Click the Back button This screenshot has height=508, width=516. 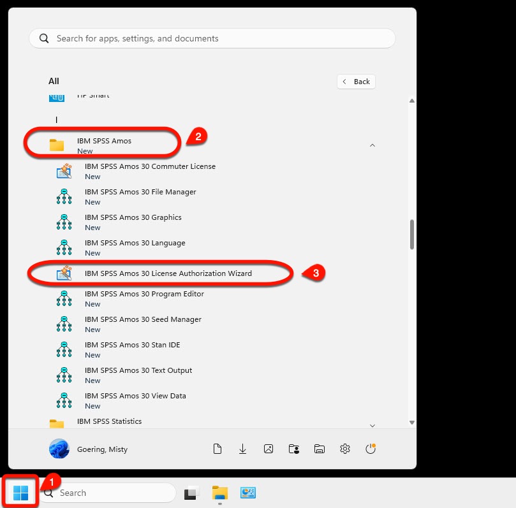click(356, 82)
